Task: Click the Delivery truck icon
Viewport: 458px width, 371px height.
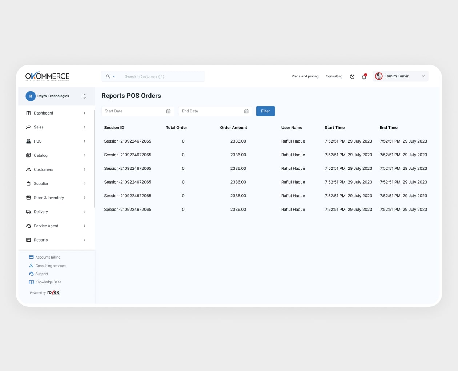Action: point(28,212)
